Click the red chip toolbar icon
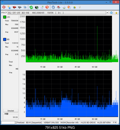Viewport: 120px width, 130px height. [x=14, y=7]
